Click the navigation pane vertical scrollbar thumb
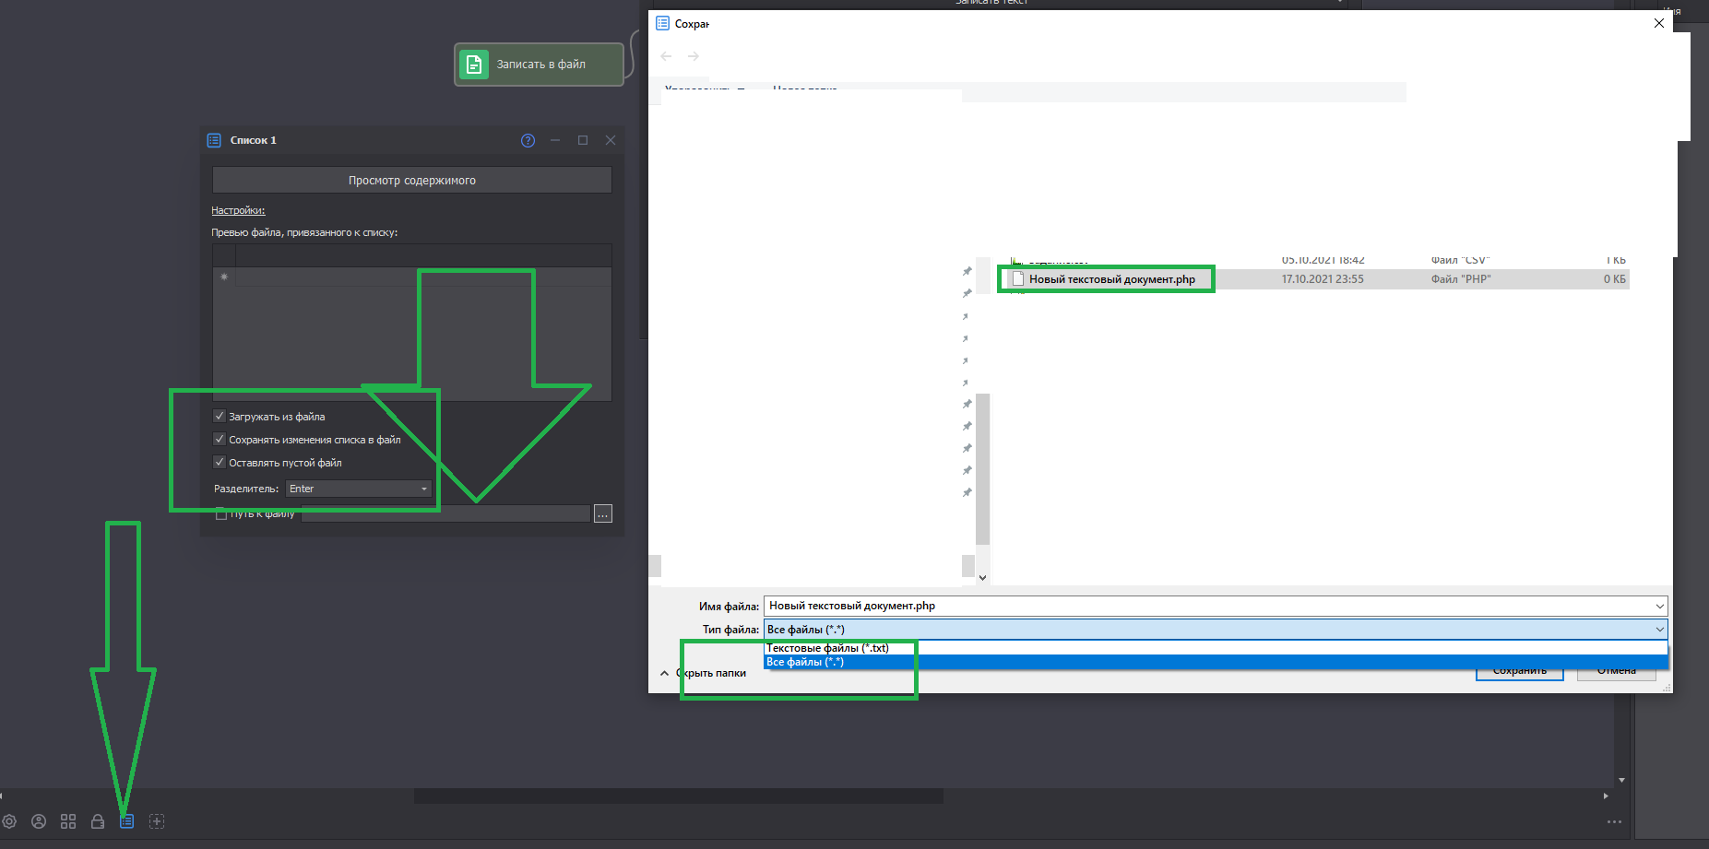 tap(982, 469)
